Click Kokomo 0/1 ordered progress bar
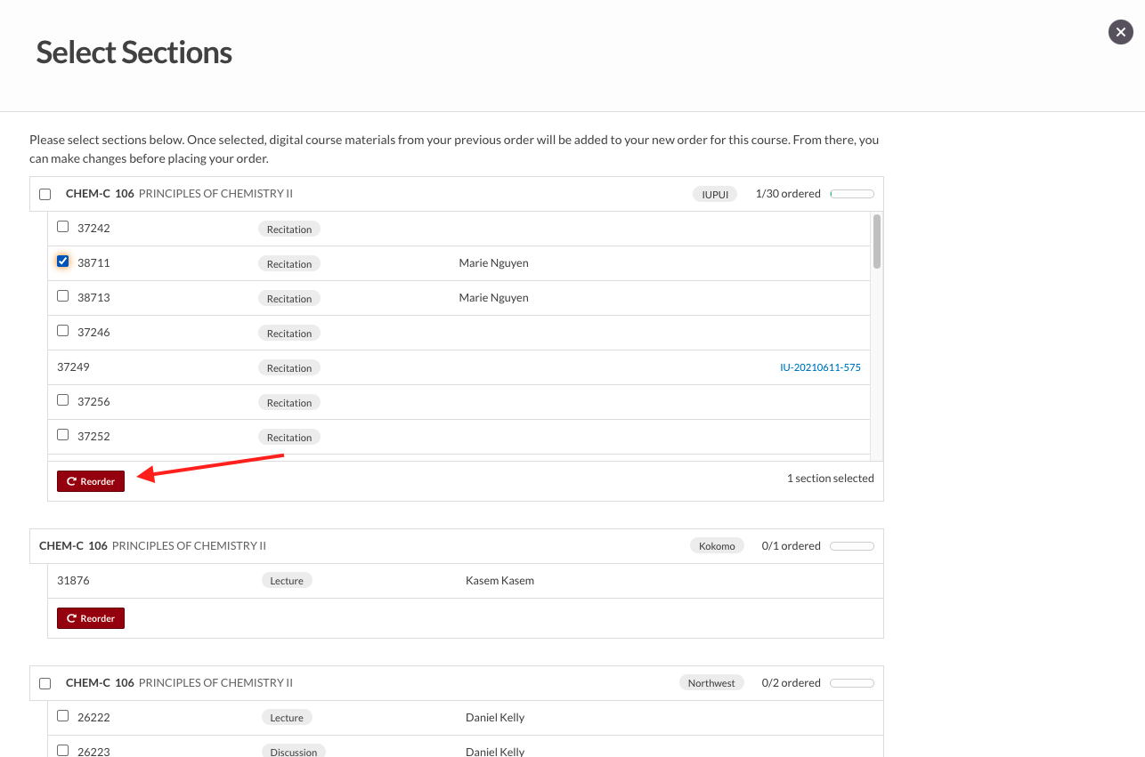Image resolution: width=1145 pixels, height=757 pixels. pyautogui.click(x=852, y=545)
